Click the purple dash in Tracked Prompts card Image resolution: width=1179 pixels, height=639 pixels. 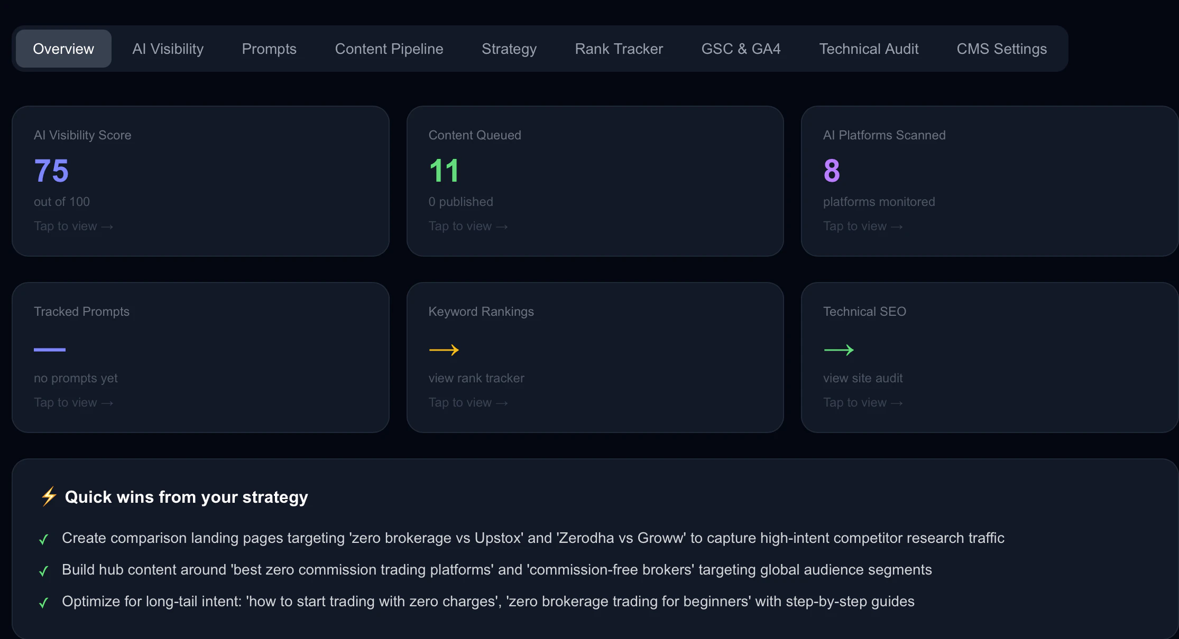pyautogui.click(x=50, y=350)
